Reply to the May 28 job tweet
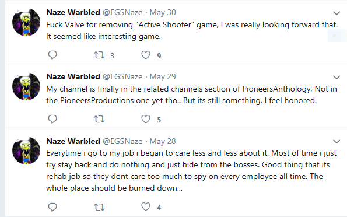Image resolution: width=347 pixels, height=217 pixels. tap(52, 207)
